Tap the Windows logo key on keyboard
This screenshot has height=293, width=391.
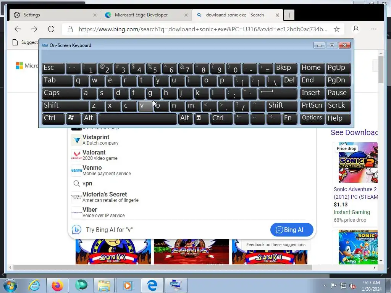click(x=73, y=118)
